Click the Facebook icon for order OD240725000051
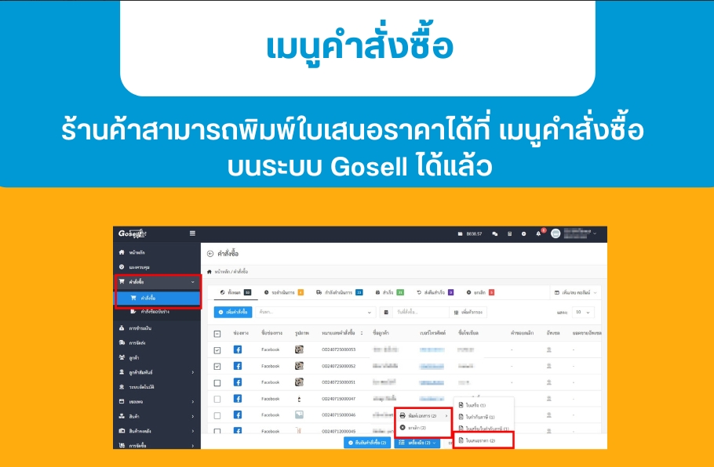 click(x=238, y=382)
